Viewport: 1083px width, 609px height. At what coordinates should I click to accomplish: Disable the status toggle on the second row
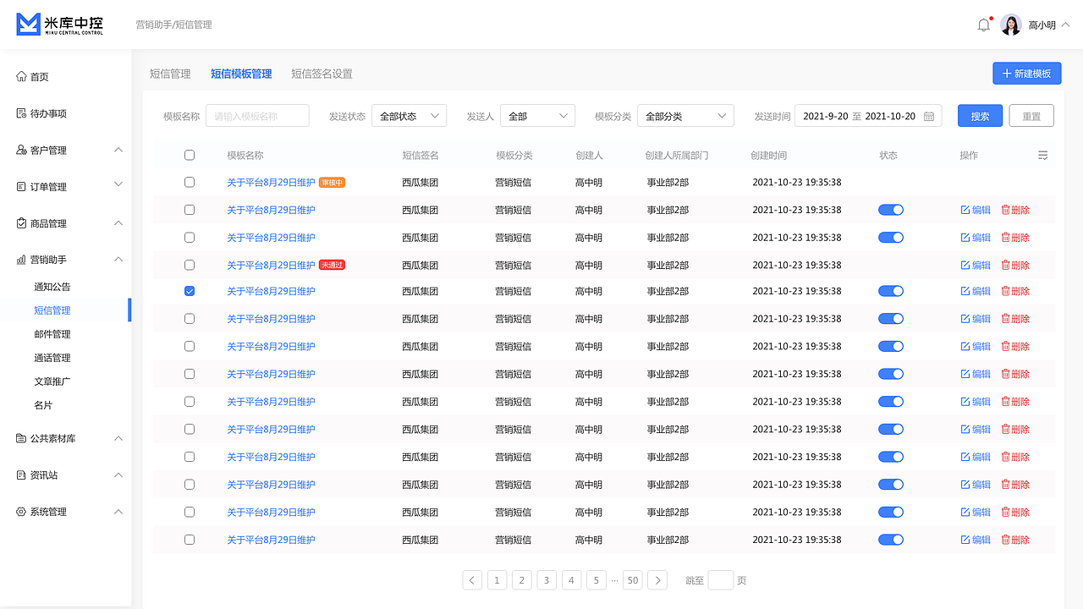point(891,210)
